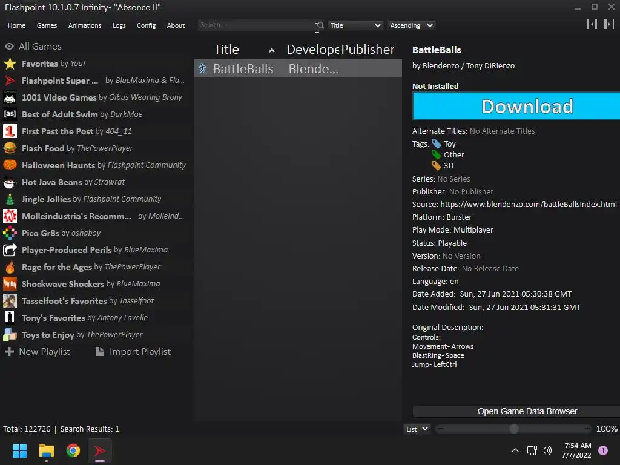Open File Explorer from the taskbar
The height and width of the screenshot is (465, 620).
pyautogui.click(x=46, y=450)
